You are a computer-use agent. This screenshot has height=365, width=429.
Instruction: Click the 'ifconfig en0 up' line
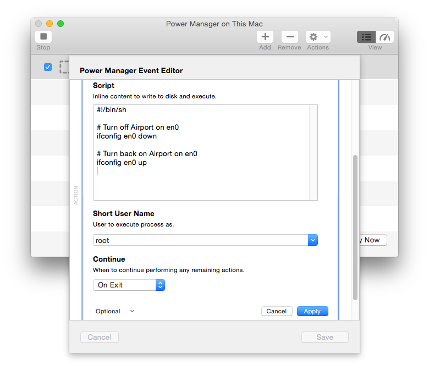(122, 162)
